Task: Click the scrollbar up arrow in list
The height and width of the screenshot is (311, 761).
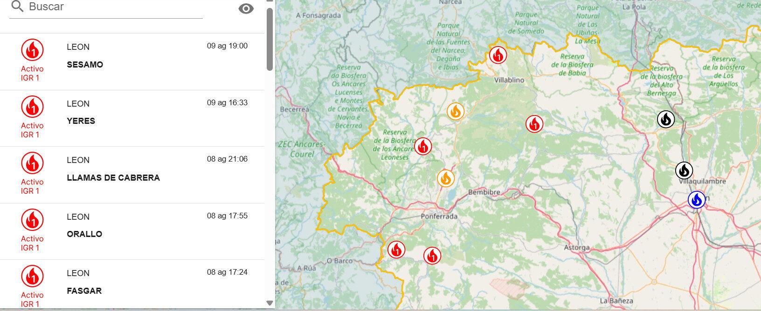Action: point(270,1)
